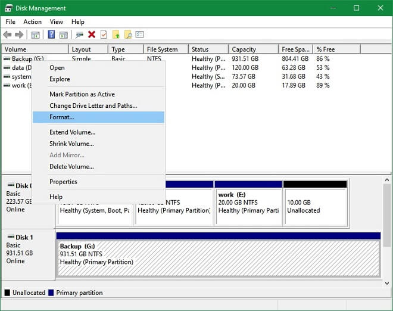
Task: Select the 10.00 GB Unallocated block
Action: [x=316, y=203]
